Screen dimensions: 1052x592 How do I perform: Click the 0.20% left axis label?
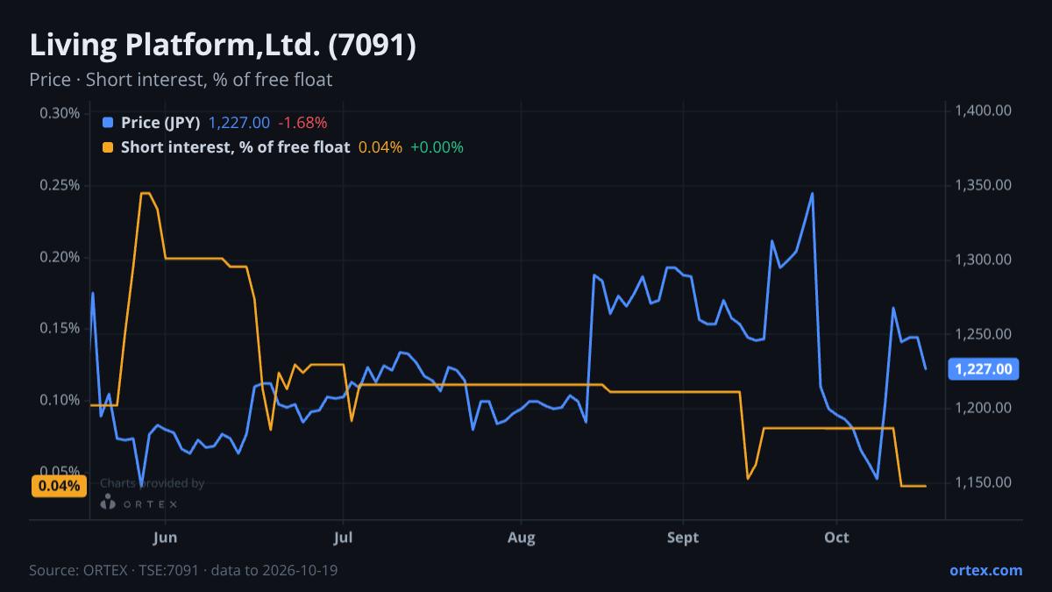tap(60, 257)
